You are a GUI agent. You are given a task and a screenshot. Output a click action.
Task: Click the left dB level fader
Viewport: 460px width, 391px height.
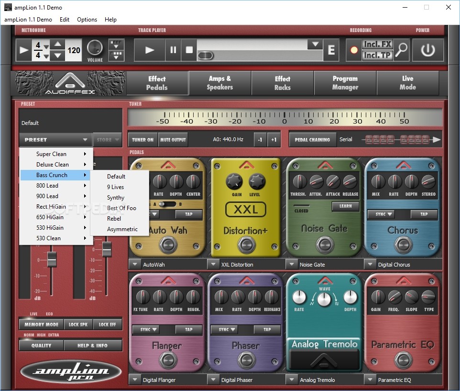tap(52, 259)
